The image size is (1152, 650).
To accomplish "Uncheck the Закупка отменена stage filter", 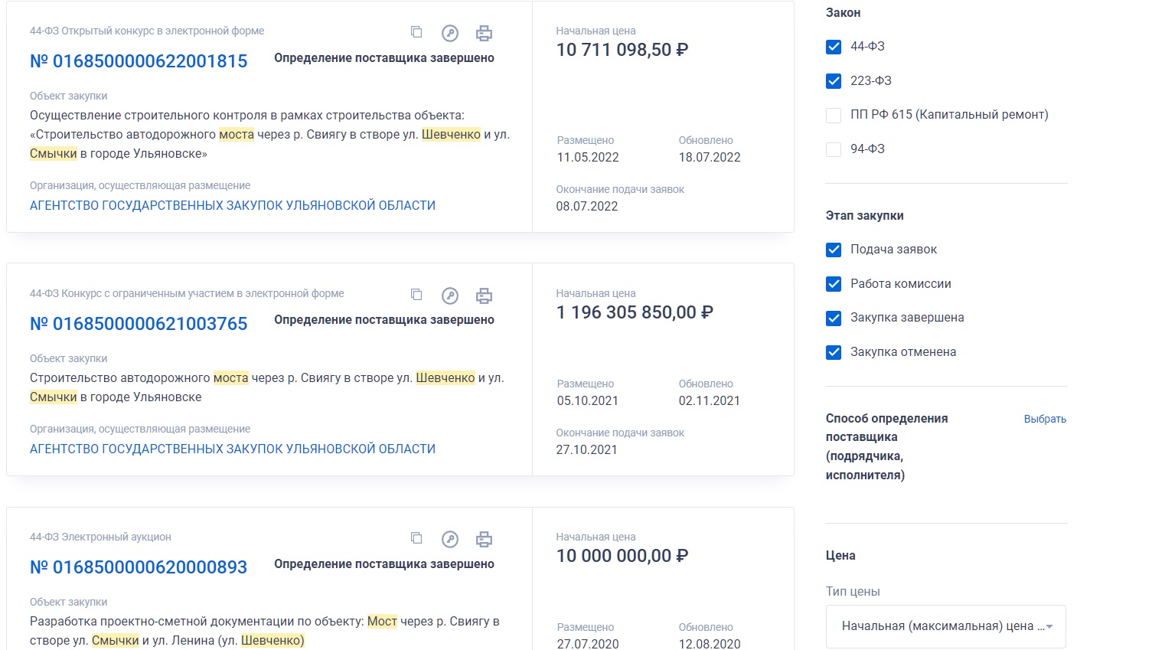I will (834, 352).
